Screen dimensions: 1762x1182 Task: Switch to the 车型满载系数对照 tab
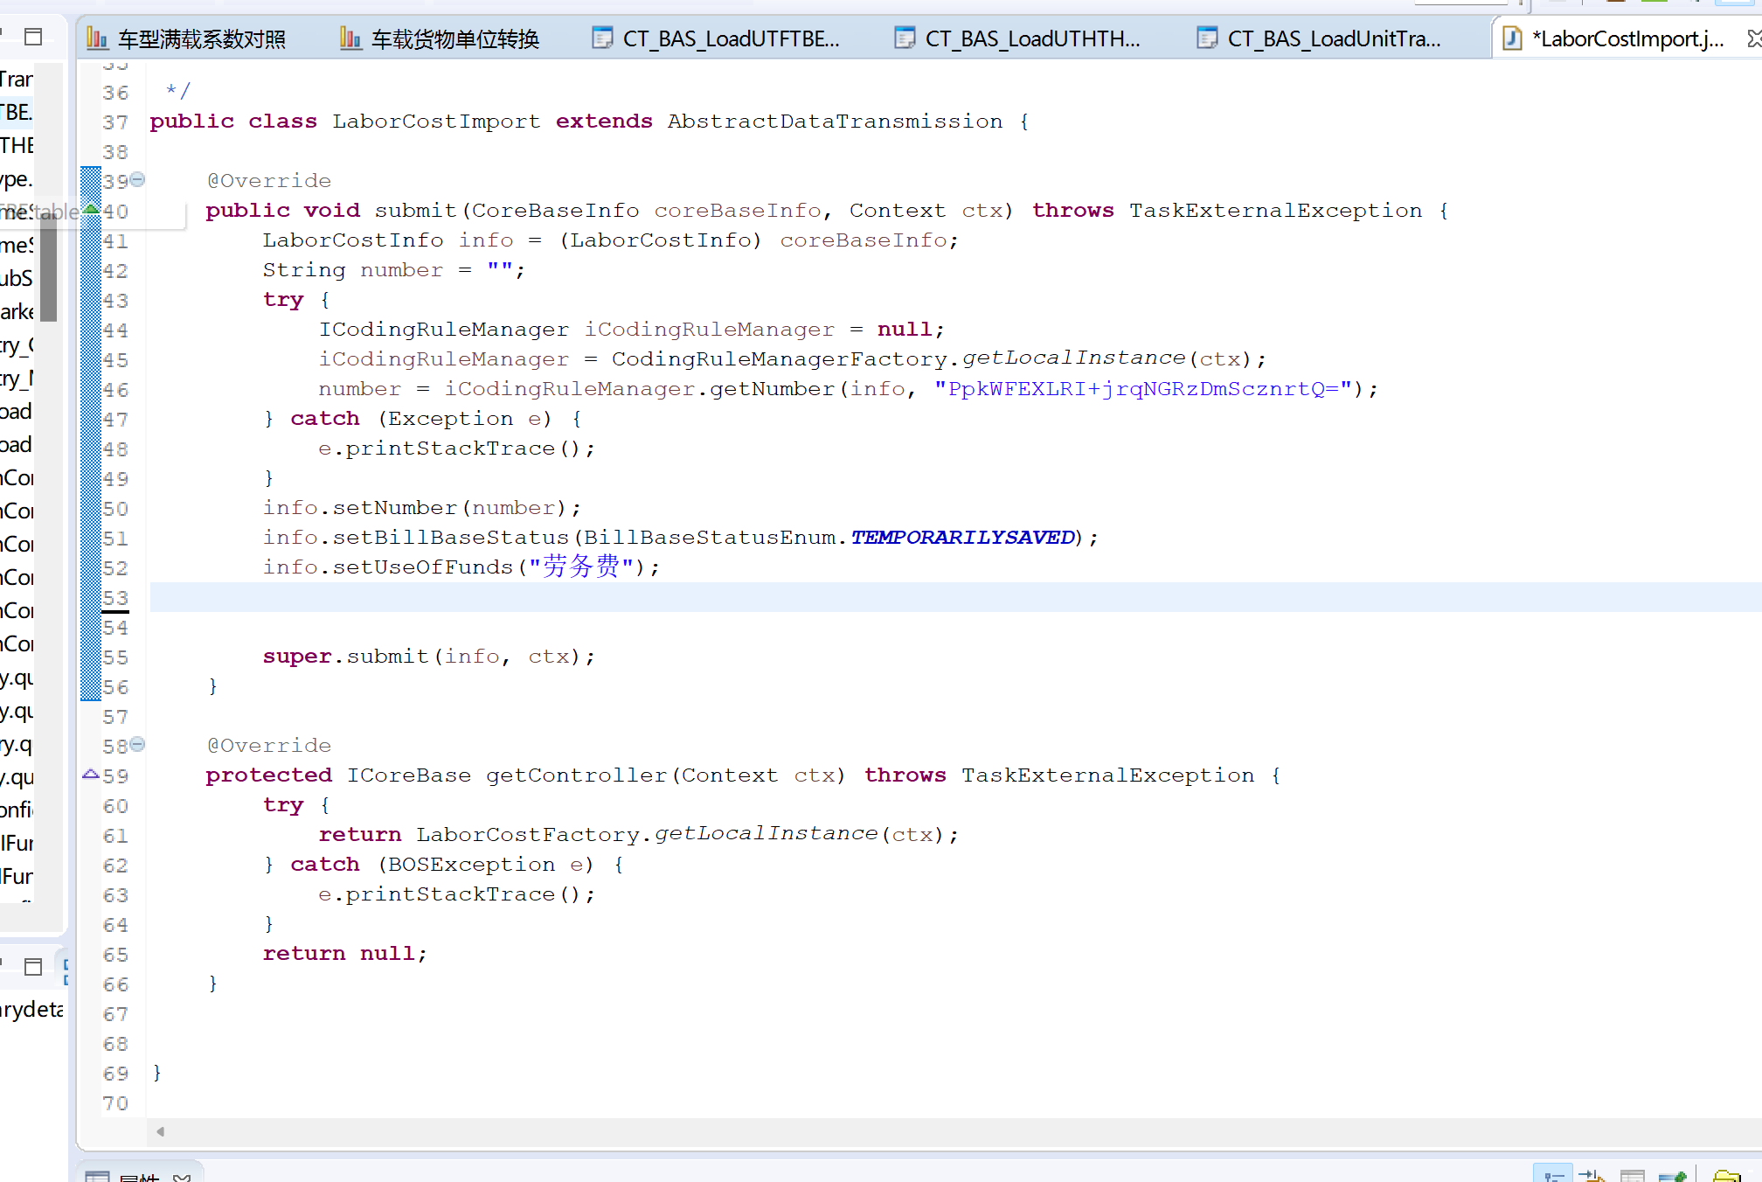(x=201, y=39)
